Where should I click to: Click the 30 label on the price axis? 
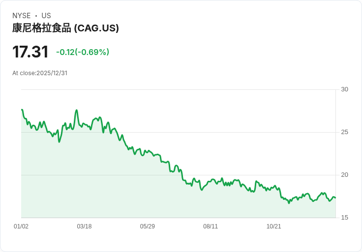point(344,89)
